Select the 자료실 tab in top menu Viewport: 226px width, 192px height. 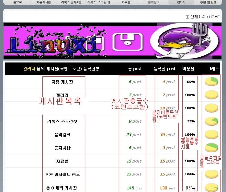[126, 2]
